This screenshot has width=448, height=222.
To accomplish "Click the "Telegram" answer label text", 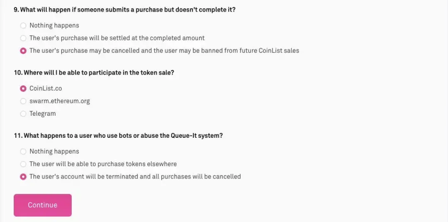I will (x=43, y=113).
